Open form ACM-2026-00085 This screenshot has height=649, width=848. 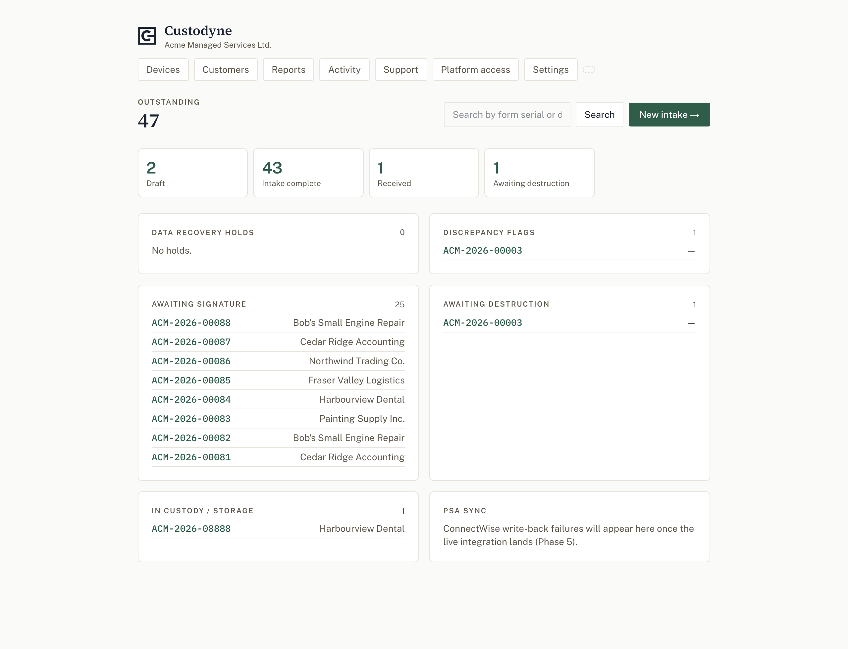191,380
